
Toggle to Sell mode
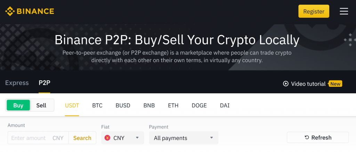pyautogui.click(x=41, y=105)
